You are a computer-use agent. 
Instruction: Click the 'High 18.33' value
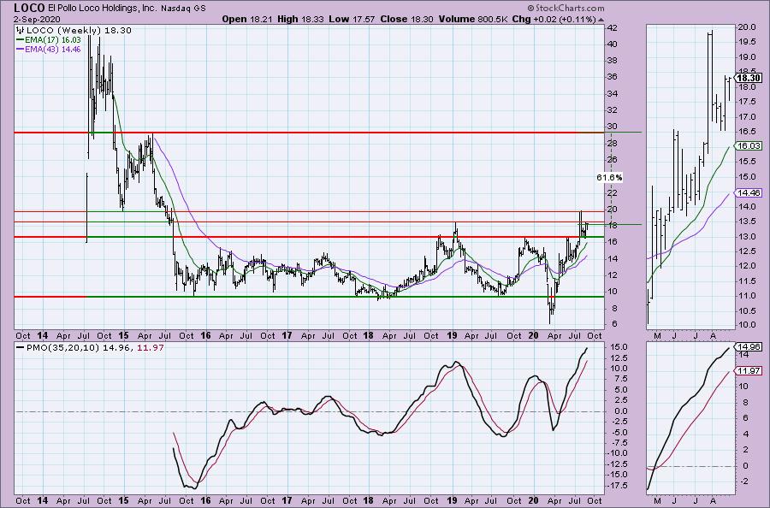pos(301,19)
